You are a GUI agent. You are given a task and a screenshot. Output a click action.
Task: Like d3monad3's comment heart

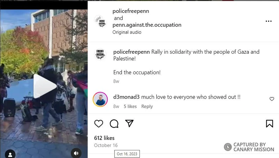point(272,99)
